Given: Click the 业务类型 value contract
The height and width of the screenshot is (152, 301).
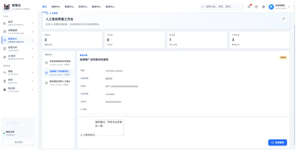Looking at the screenshot, I should [110, 94].
